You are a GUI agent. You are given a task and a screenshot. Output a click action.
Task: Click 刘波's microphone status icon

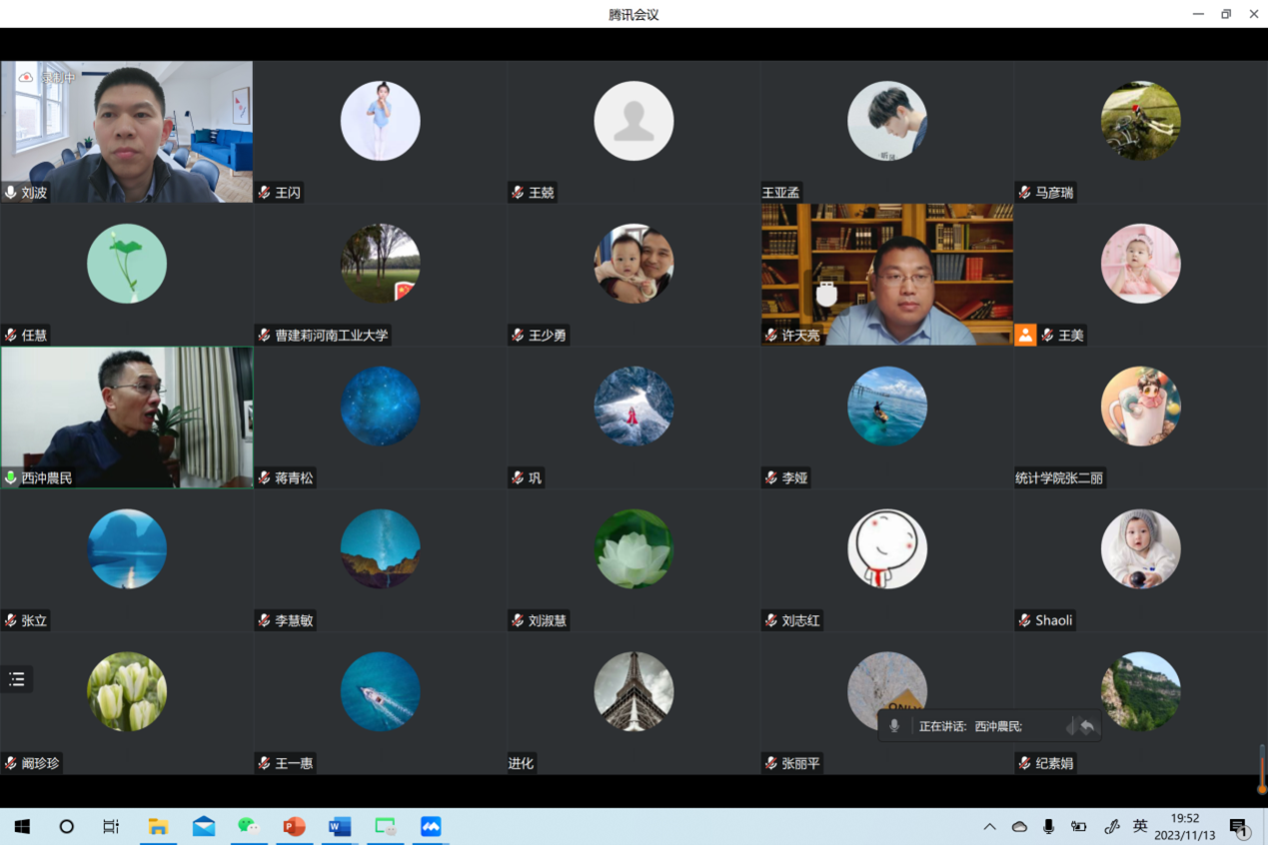pos(11,193)
